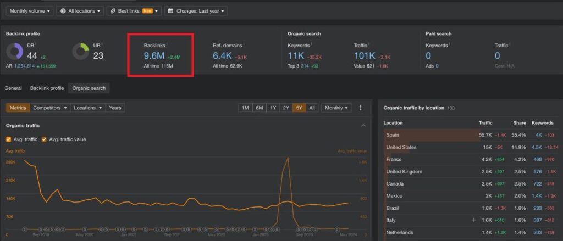563x241 pixels.
Task: Click the plus icon in the Italy row
Action: click(473, 220)
